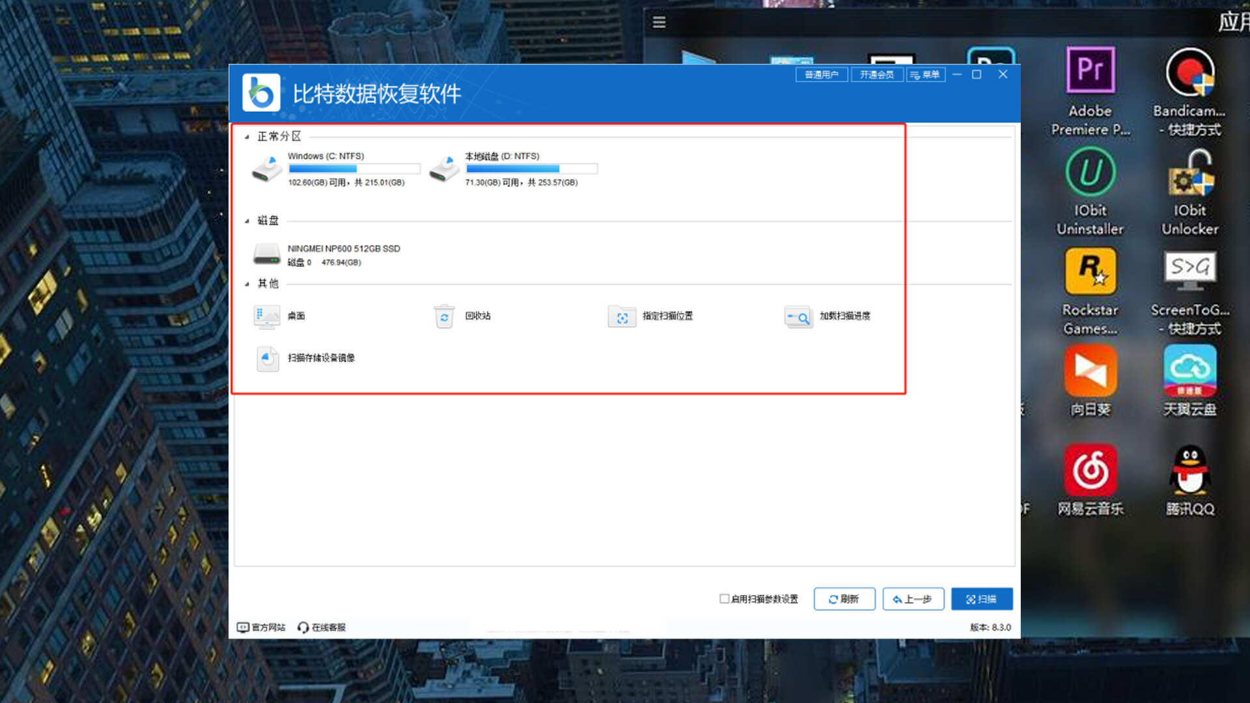1250x703 pixels.
Task: Open the 网易云音乐 NetEase Music icon
Action: coord(1090,470)
